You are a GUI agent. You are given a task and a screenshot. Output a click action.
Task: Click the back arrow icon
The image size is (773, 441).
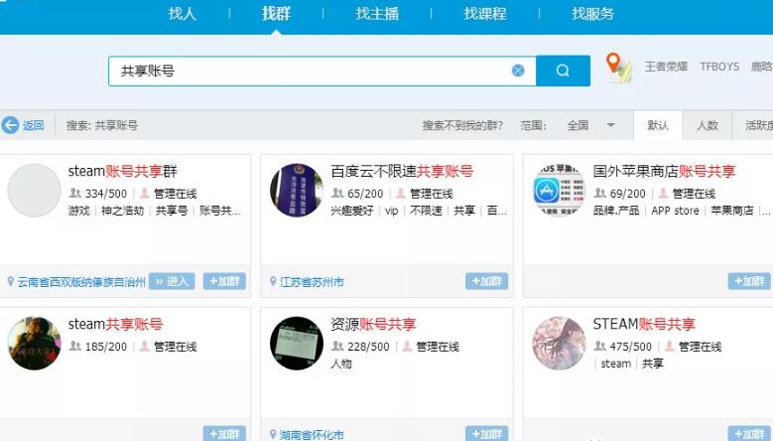point(11,125)
